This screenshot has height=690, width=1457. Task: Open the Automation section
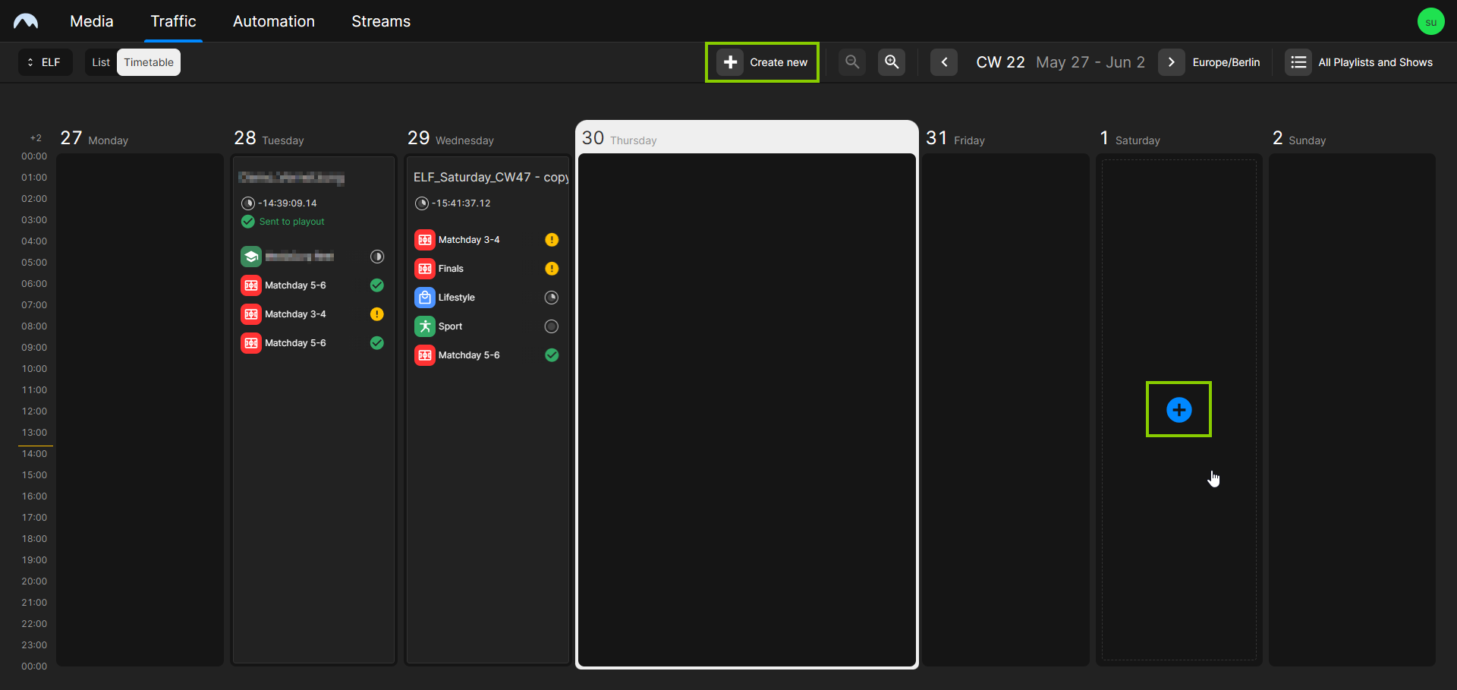pyautogui.click(x=273, y=21)
